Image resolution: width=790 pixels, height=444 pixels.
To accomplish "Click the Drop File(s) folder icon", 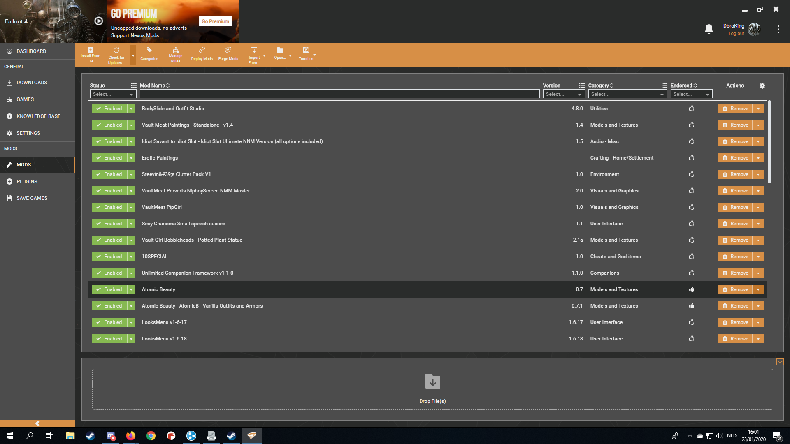I will coord(432,381).
